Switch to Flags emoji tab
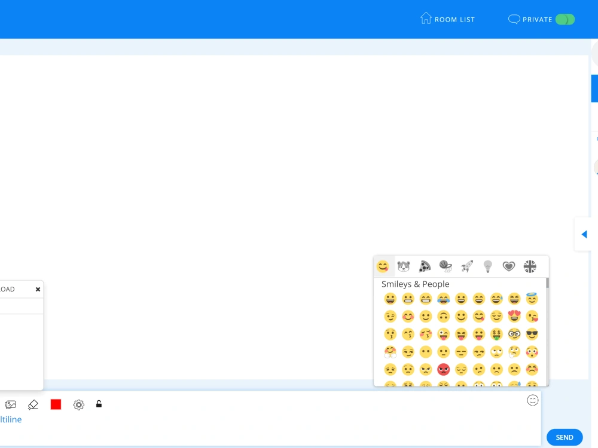The width and height of the screenshot is (598, 448). pos(530,266)
